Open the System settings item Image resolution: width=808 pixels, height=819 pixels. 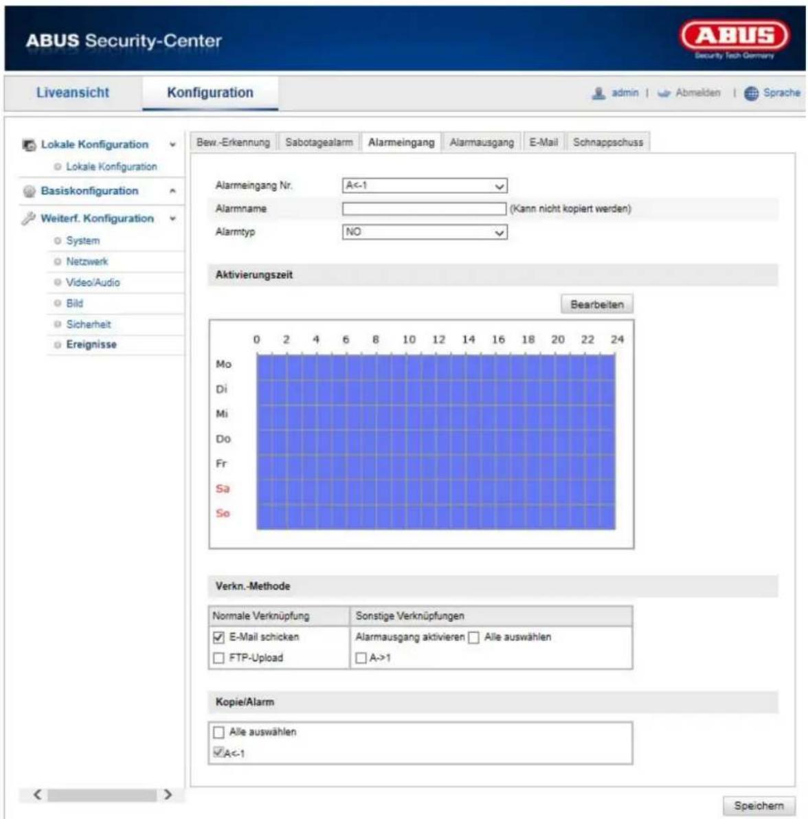tap(82, 240)
